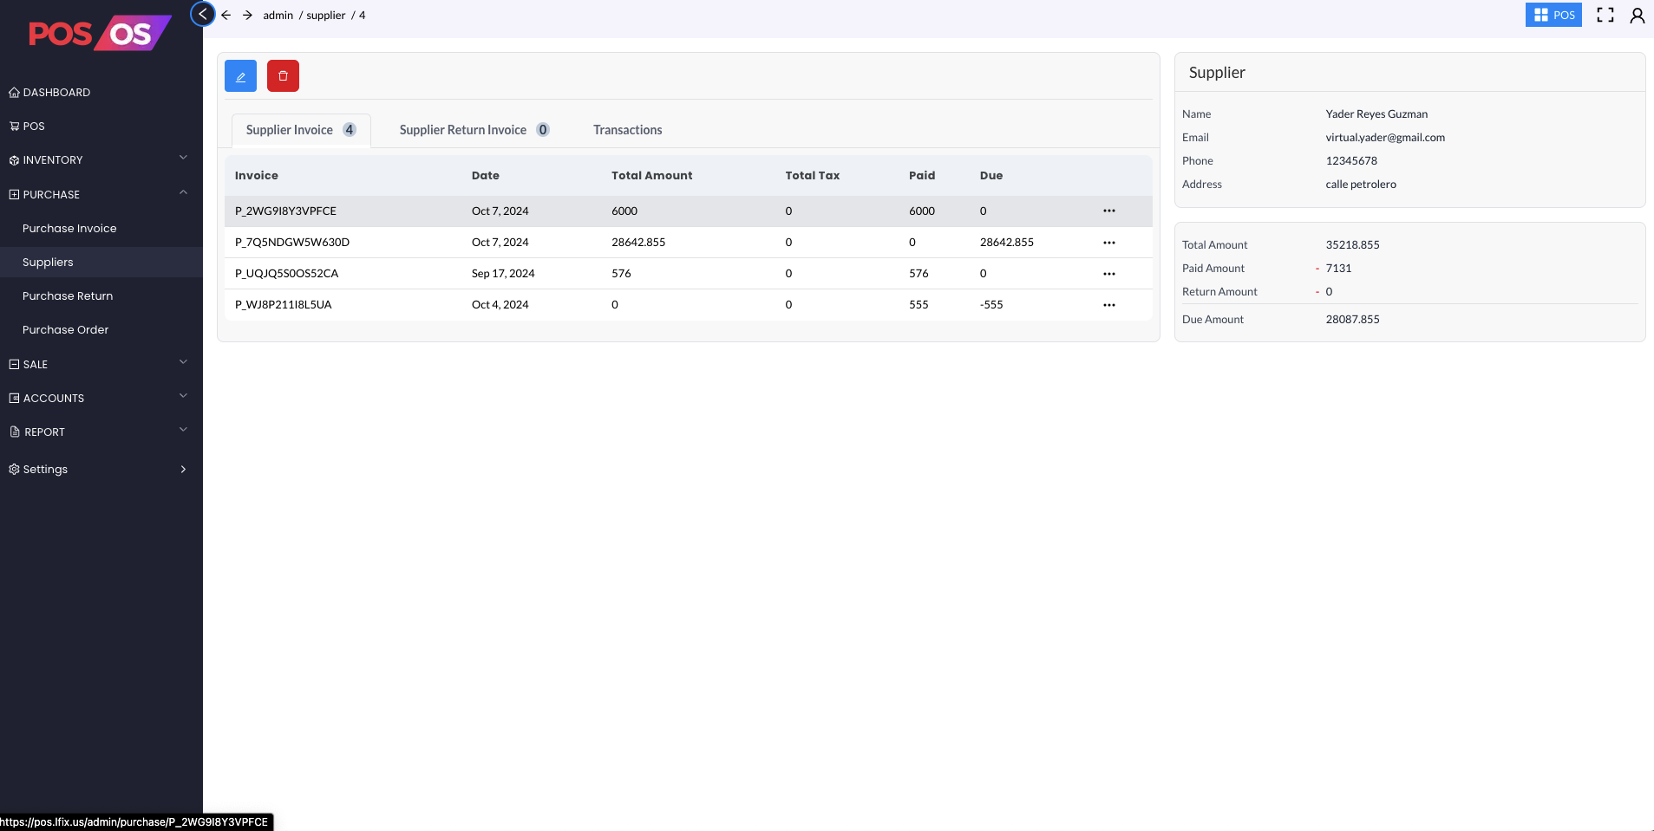Image resolution: width=1654 pixels, height=831 pixels.
Task: Go to Purchase Invoice in sidebar
Action: [x=69, y=228]
